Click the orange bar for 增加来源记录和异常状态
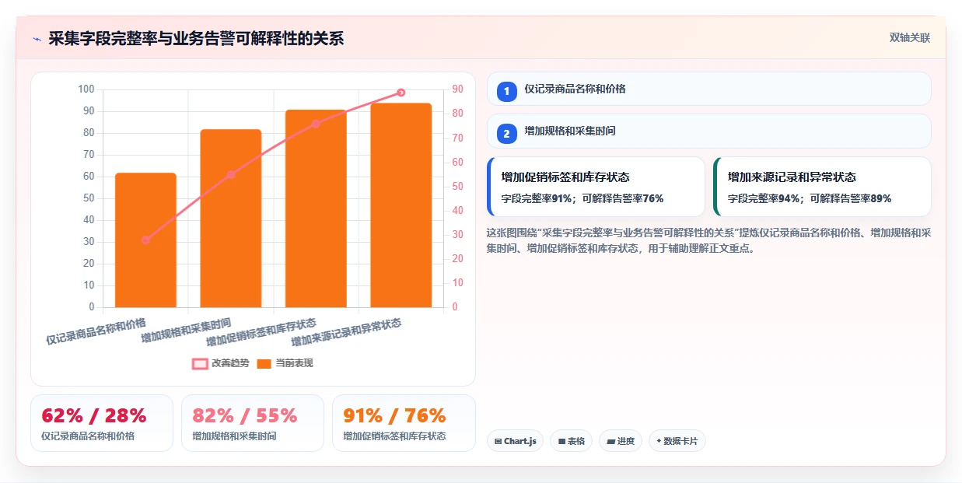 point(401,205)
